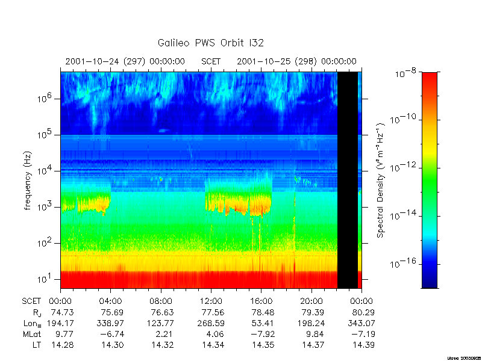Select the 04:00 SCET tick label
The width and height of the screenshot is (482, 361).
(x=110, y=301)
